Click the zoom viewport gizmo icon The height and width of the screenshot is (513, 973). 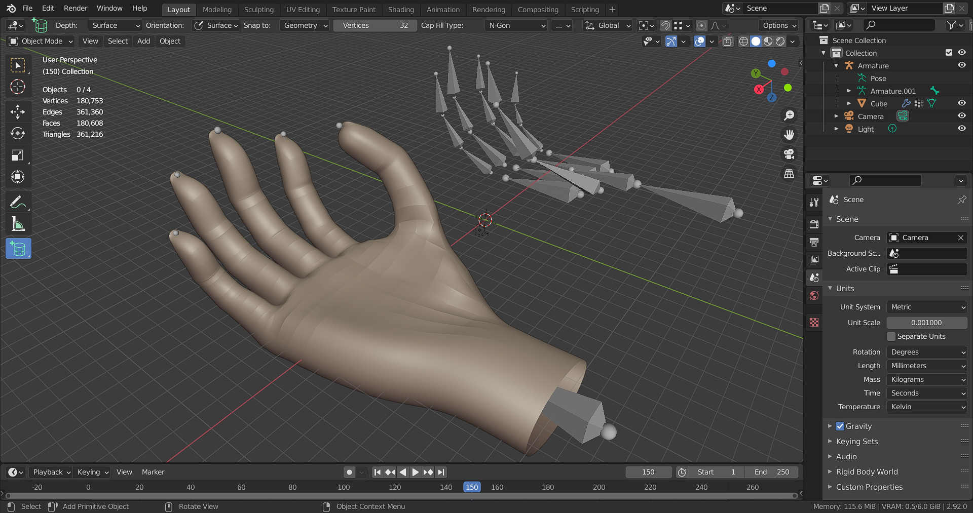789,116
